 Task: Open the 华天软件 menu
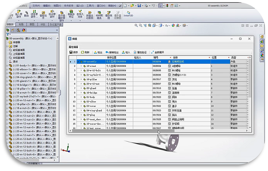[69, 6]
